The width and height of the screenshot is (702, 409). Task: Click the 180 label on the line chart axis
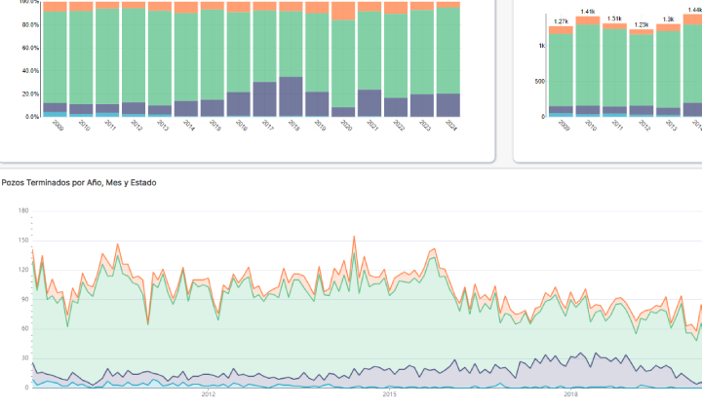tap(23, 210)
